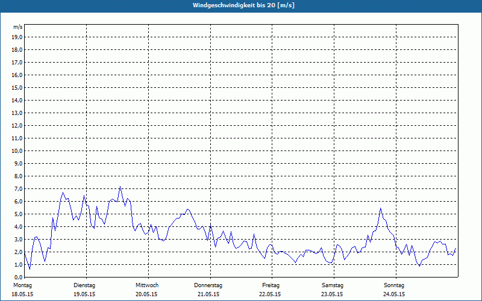Click the 0,0 y-axis label

coord(18,277)
